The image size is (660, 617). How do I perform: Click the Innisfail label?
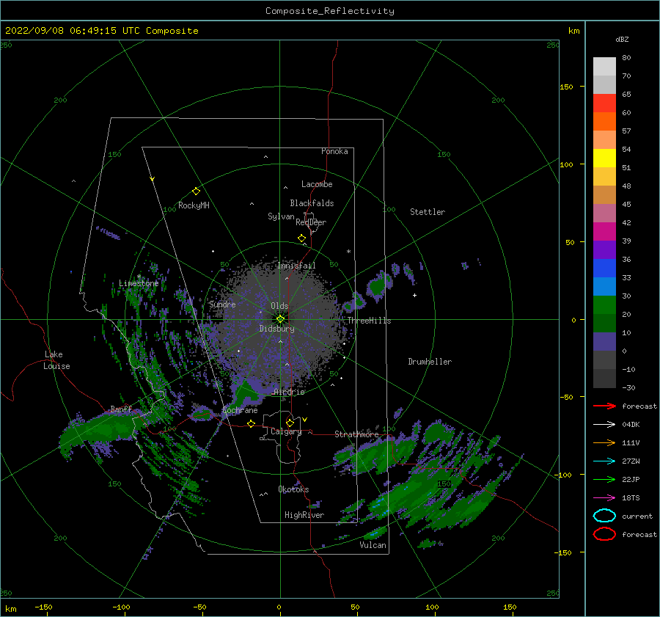pyautogui.click(x=296, y=266)
